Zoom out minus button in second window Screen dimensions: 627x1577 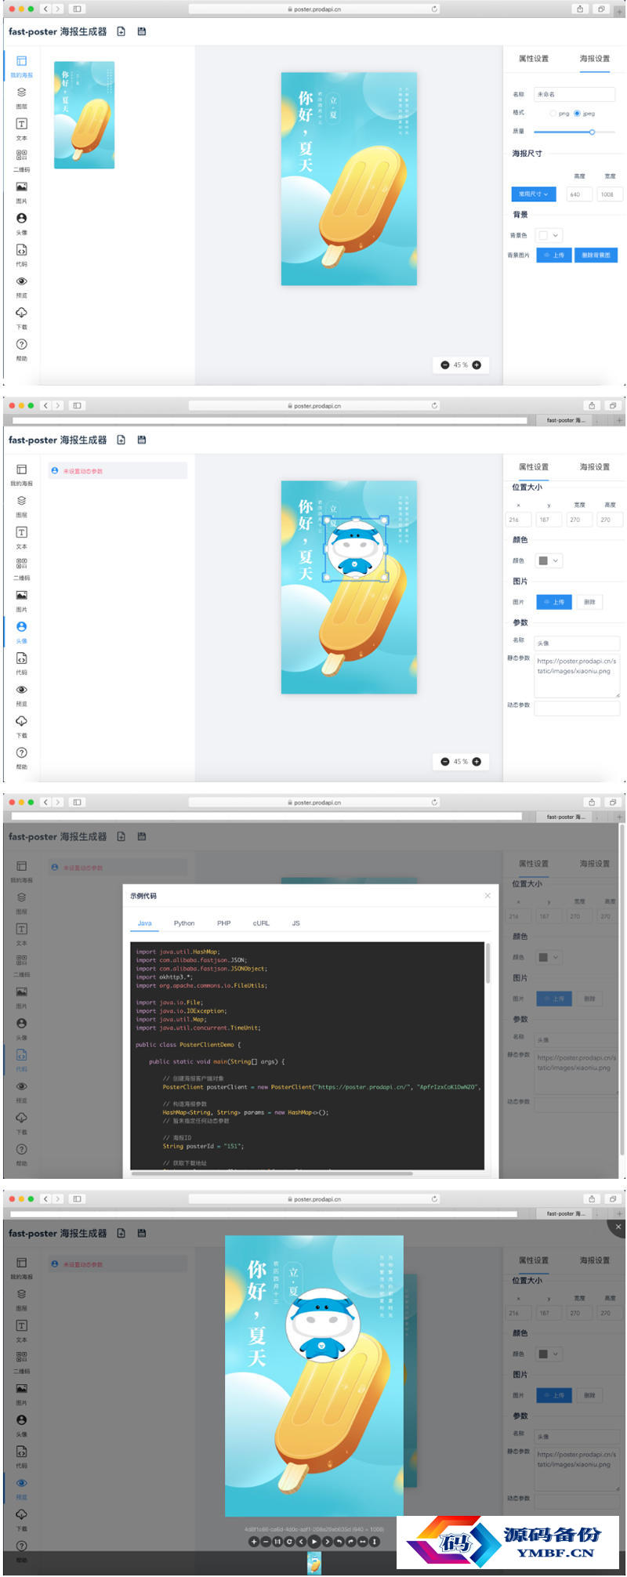coord(445,762)
